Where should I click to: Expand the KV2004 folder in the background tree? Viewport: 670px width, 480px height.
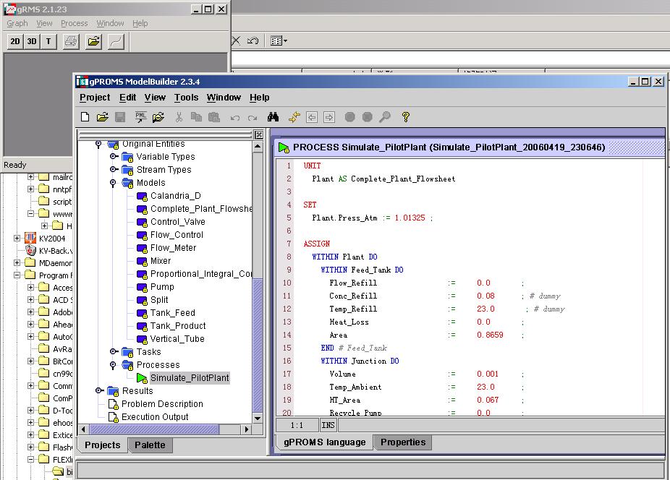coord(17,239)
